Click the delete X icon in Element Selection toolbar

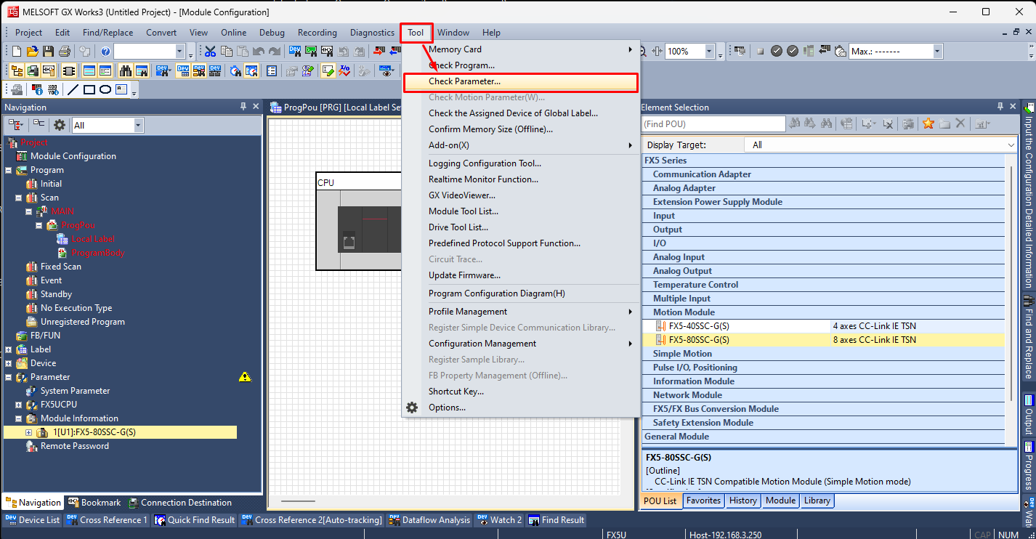960,124
